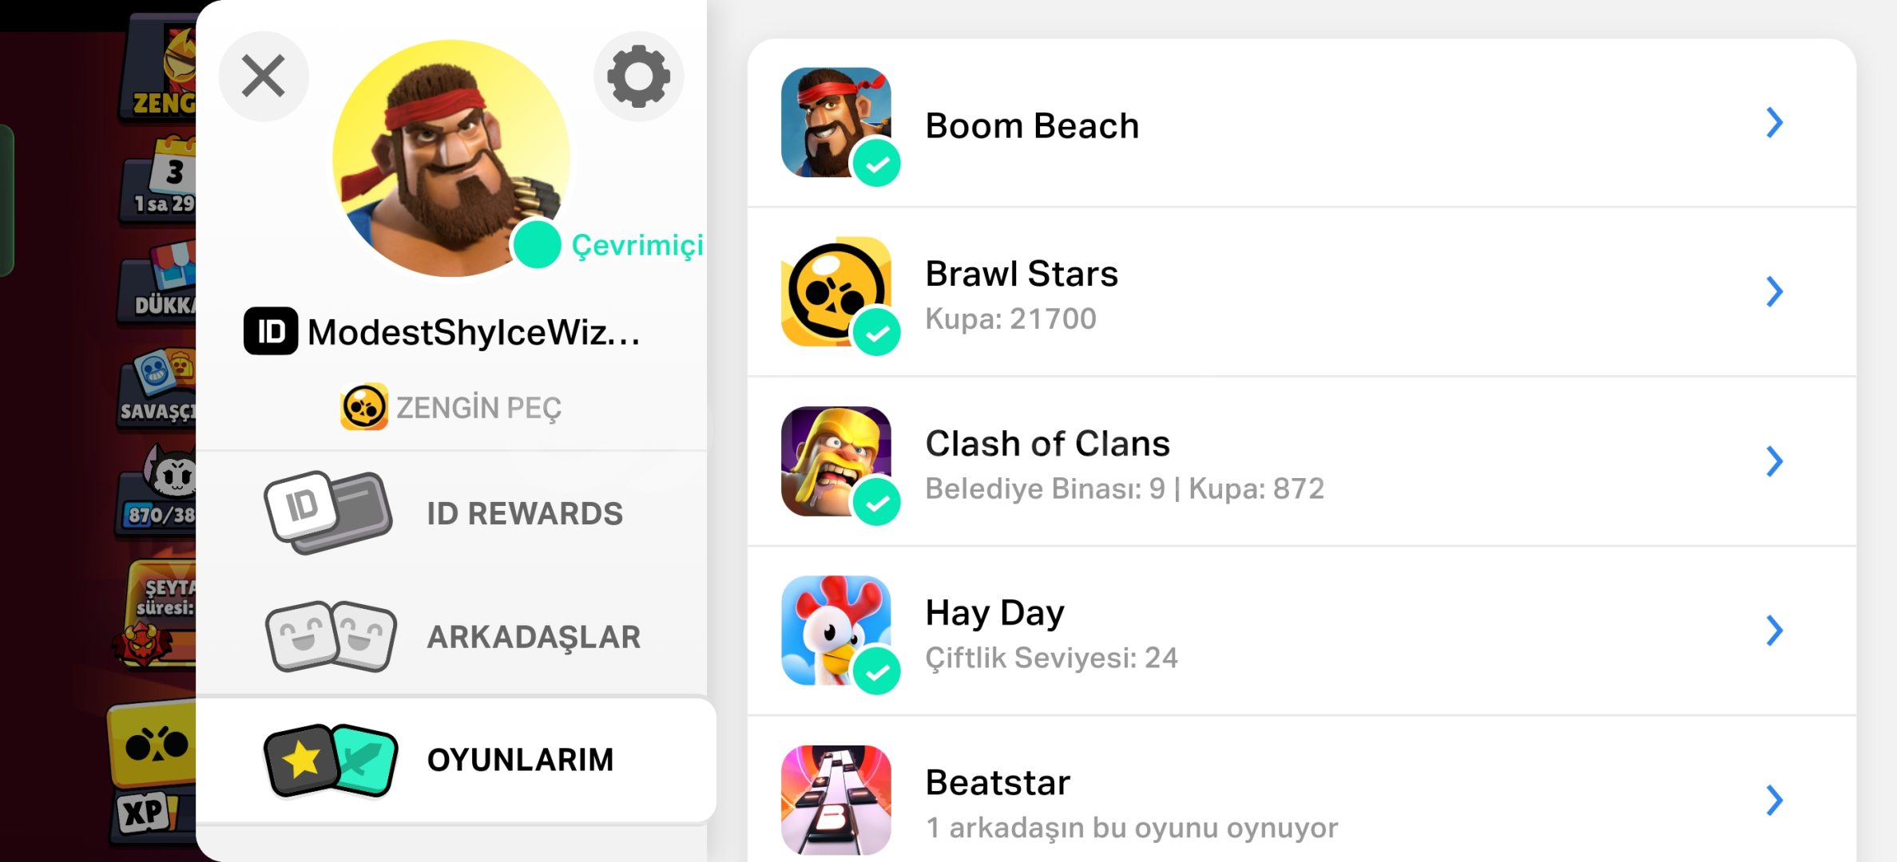The width and height of the screenshot is (1897, 862).
Task: Expand the Brawl Stars row chevron
Action: [1774, 292]
